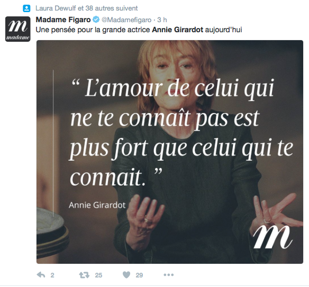Open the tweet via the 3 h timestamp
This screenshot has width=309, height=287.
point(162,20)
